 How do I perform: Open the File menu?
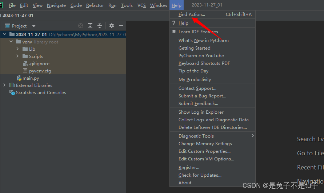coord(12,5)
